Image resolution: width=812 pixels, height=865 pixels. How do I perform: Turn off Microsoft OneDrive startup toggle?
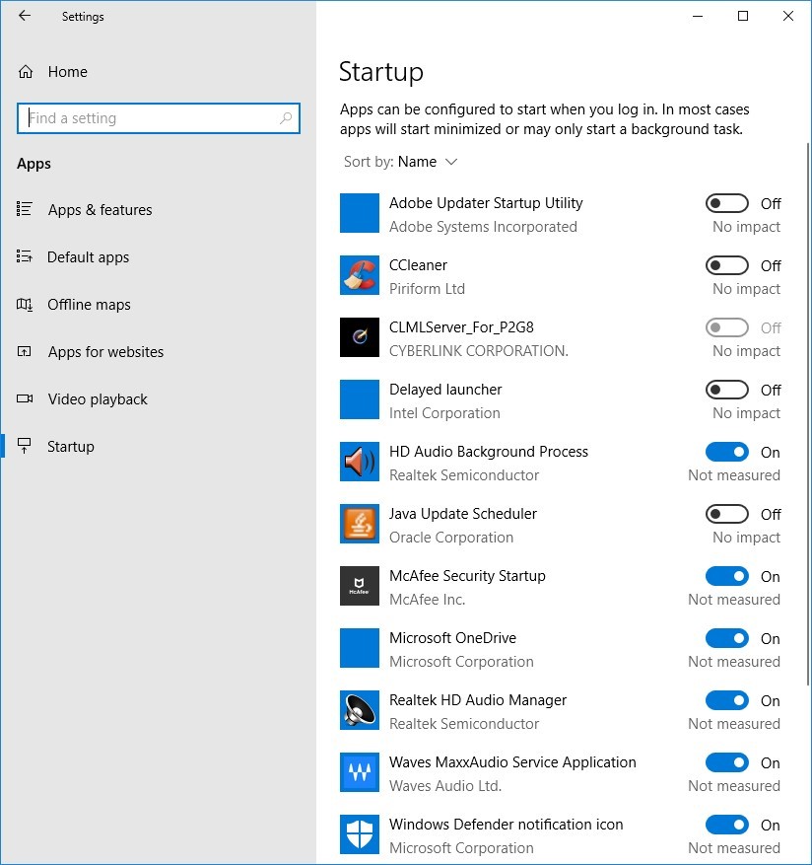point(727,639)
